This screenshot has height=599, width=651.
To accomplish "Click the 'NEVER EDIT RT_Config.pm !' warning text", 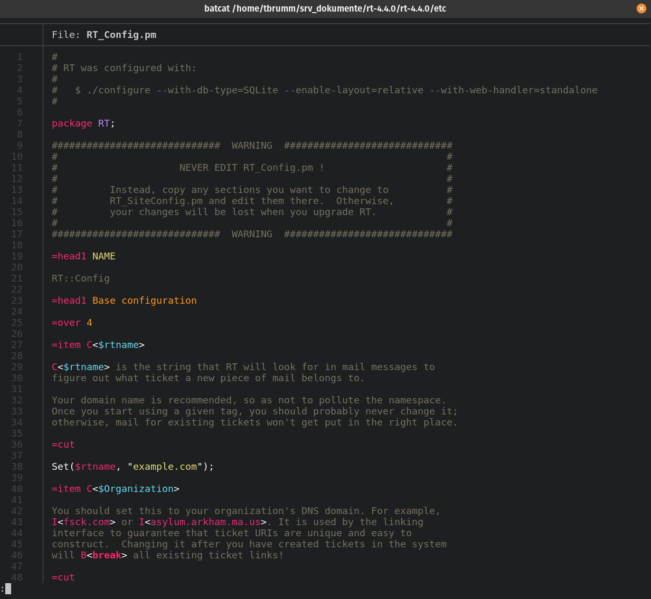I will pyautogui.click(x=251, y=168).
